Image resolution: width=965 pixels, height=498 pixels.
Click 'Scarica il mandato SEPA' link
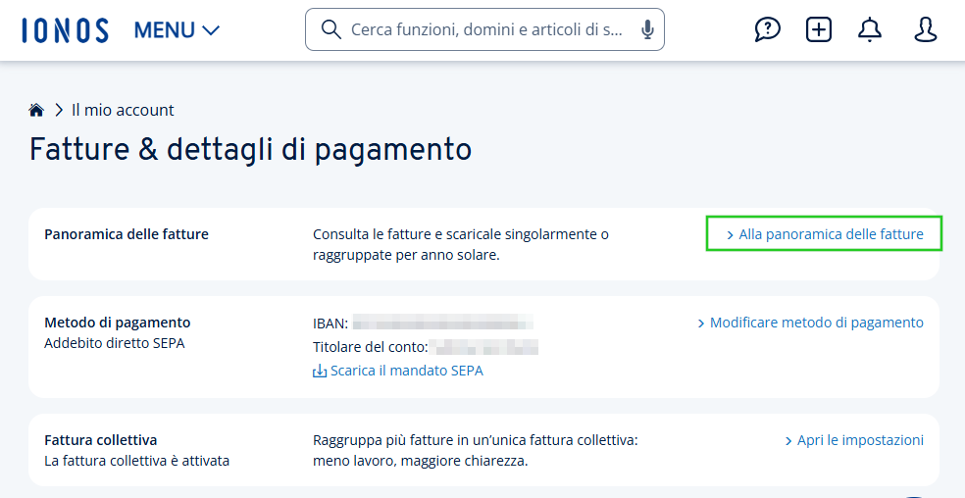pyautogui.click(x=398, y=371)
